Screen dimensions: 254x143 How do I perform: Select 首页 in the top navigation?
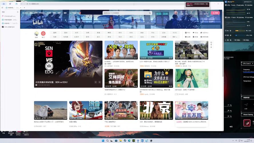[x=25, y=13]
